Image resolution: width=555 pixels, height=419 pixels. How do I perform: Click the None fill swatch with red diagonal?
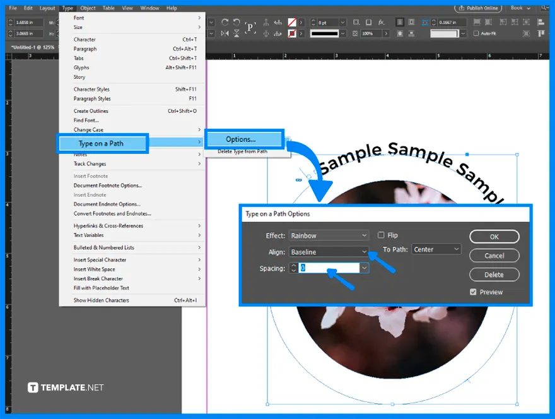tap(292, 21)
